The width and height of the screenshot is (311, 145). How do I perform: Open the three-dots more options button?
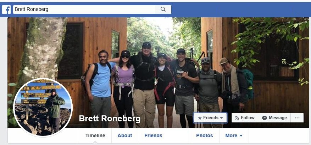297,118
